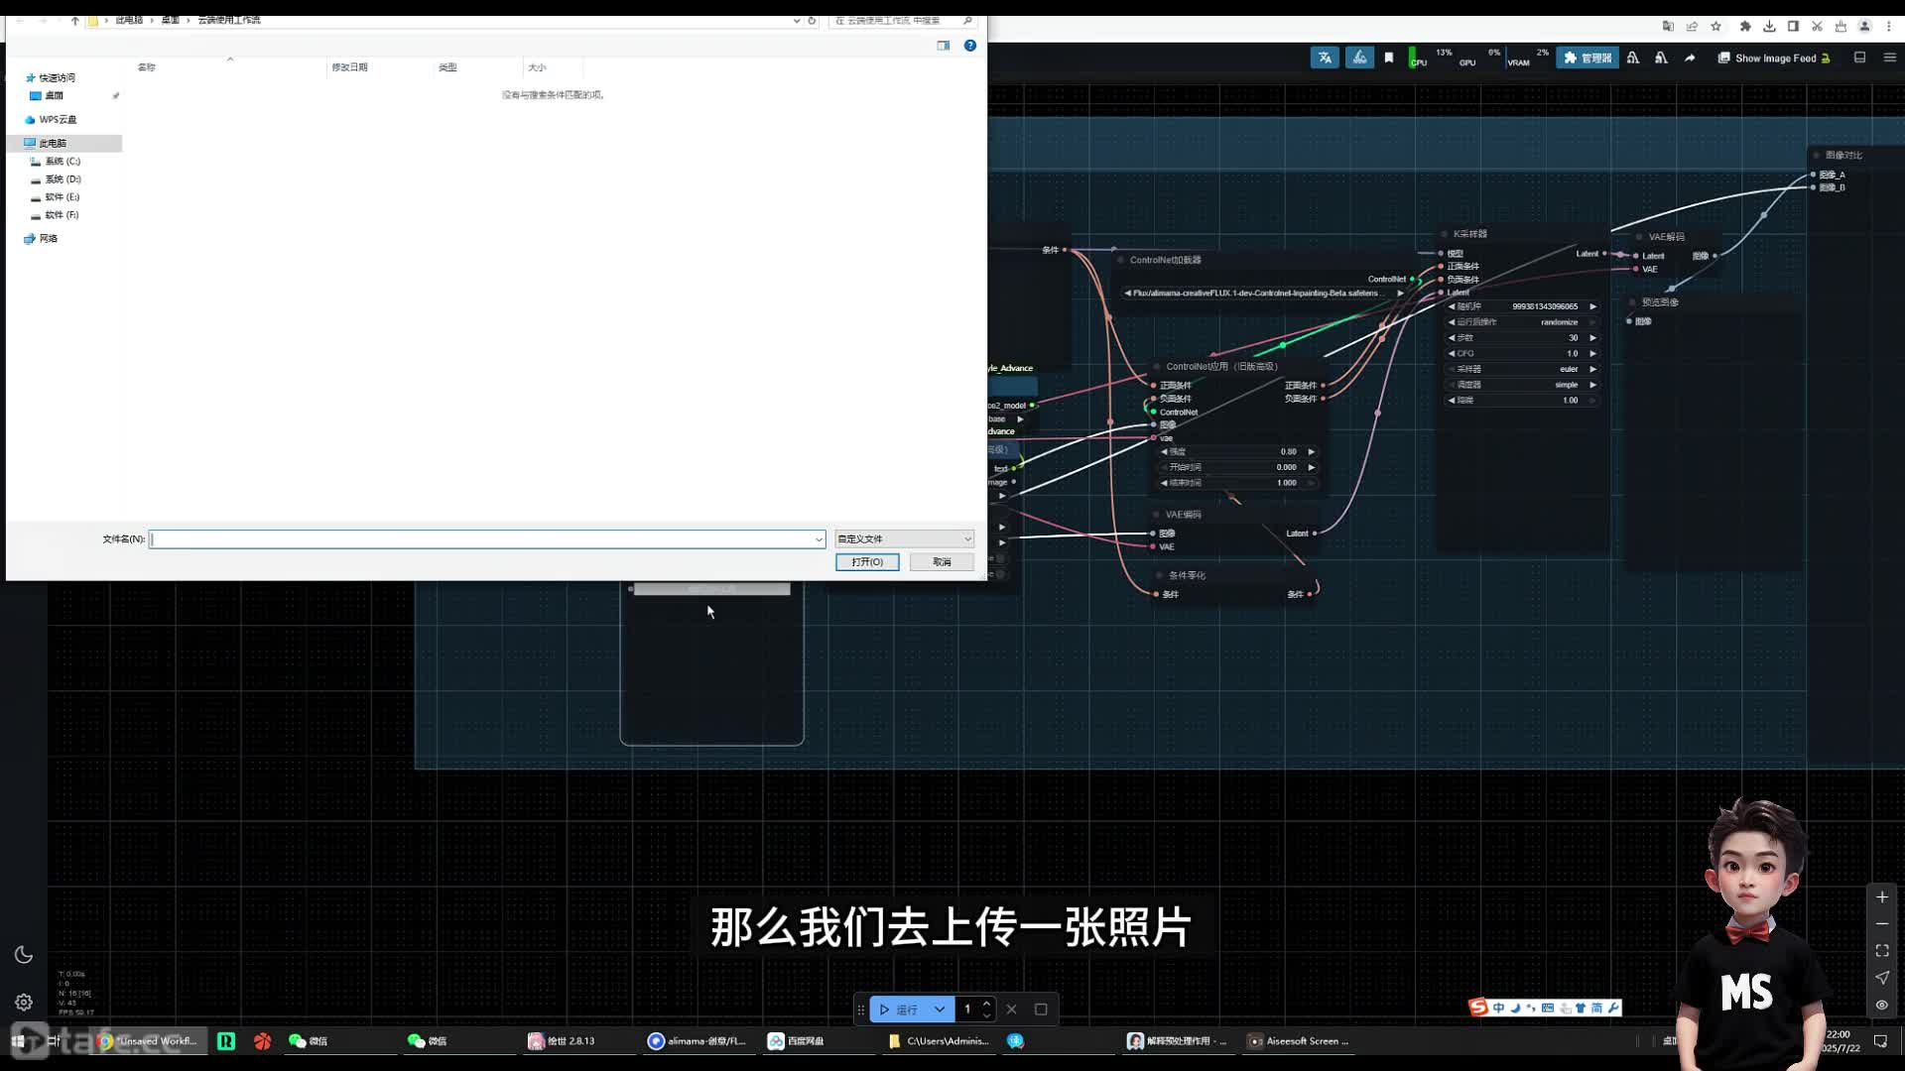
Task: Open the file name history dropdown arrow
Action: pos(819,539)
